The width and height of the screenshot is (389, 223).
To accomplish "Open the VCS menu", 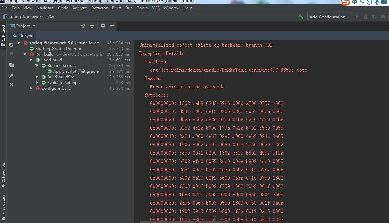I will [156, 8].
